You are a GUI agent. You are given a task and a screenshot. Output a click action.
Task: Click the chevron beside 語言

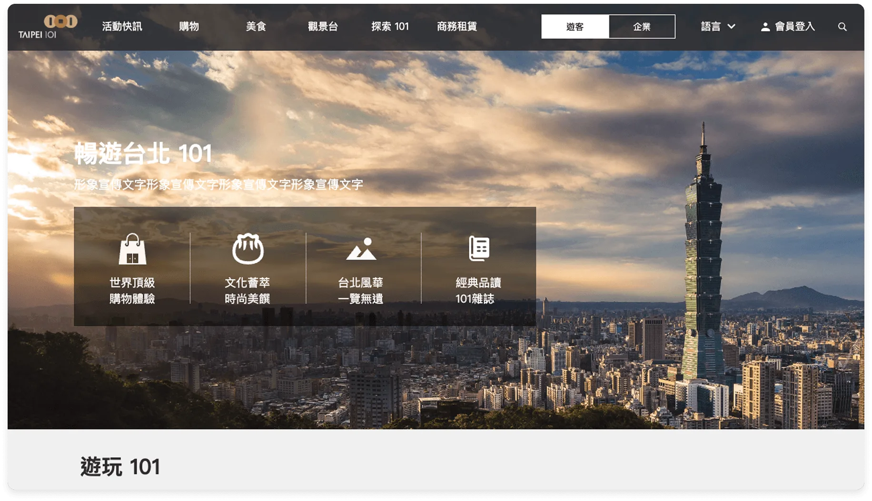point(732,27)
